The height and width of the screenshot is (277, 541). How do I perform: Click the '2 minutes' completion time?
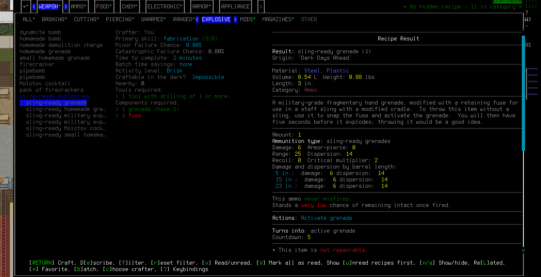point(187,58)
